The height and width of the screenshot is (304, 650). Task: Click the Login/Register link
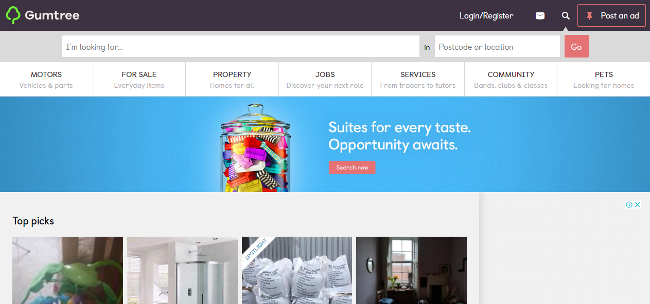tap(486, 16)
